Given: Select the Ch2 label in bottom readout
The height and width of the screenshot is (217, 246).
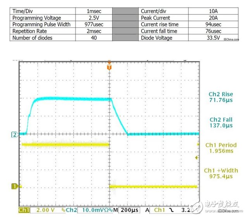Looking at the screenshot, I should coord(71,210).
